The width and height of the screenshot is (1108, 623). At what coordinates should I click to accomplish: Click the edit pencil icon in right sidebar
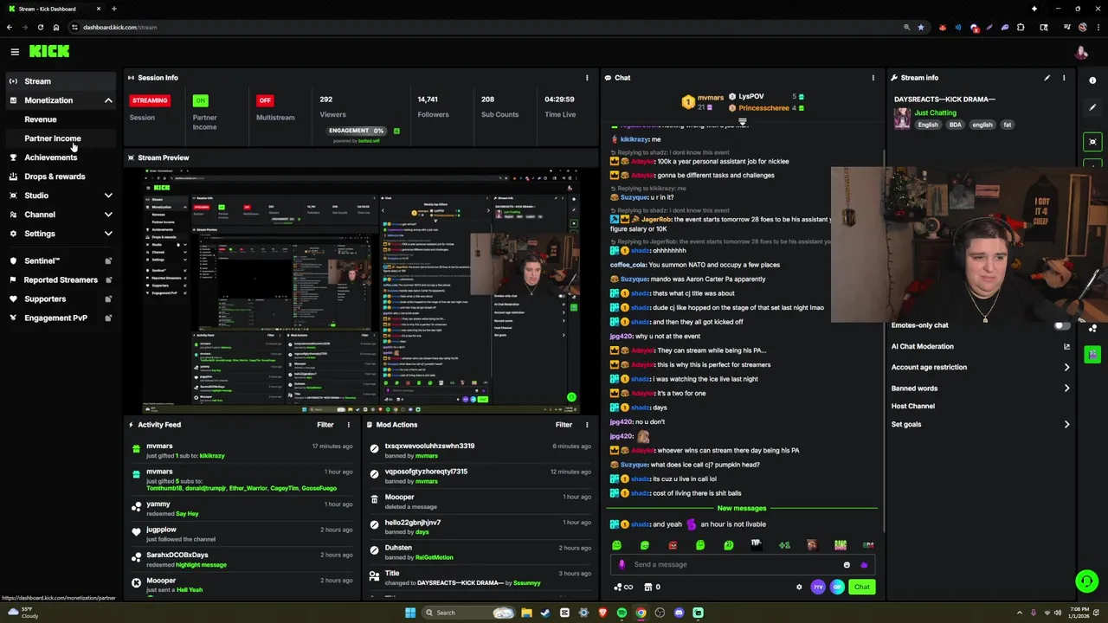point(1092,108)
